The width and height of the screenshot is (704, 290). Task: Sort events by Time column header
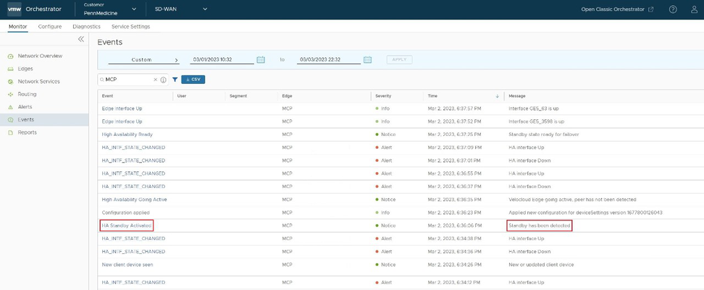tap(432, 95)
